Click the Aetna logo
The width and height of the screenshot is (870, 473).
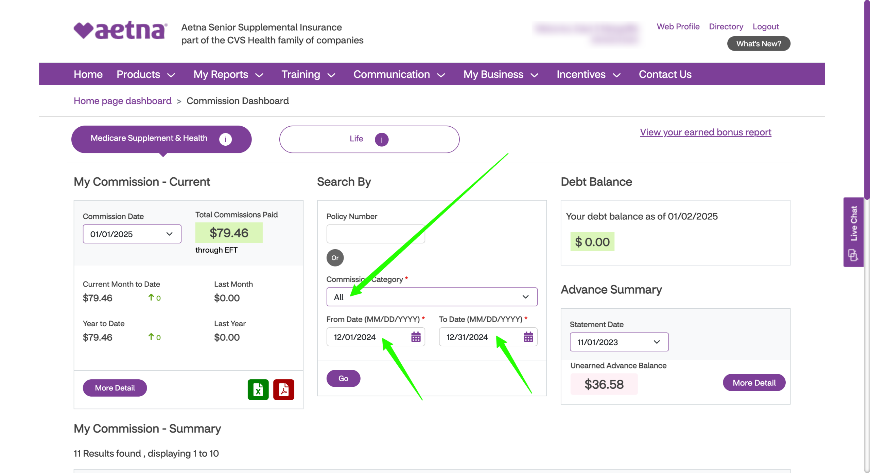[x=120, y=31]
